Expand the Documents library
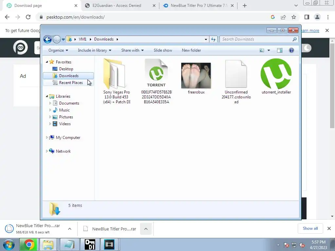Image resolution: width=335 pixels, height=251 pixels. 50,103
